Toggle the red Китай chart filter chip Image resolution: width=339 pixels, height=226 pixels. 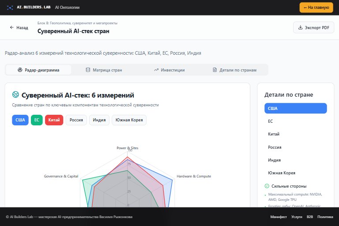click(54, 120)
